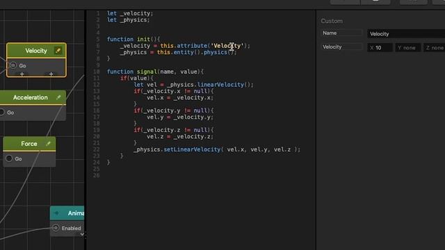Click the 'if(_velocity.y != null){' line
445x250 pixels.
tap(174, 110)
